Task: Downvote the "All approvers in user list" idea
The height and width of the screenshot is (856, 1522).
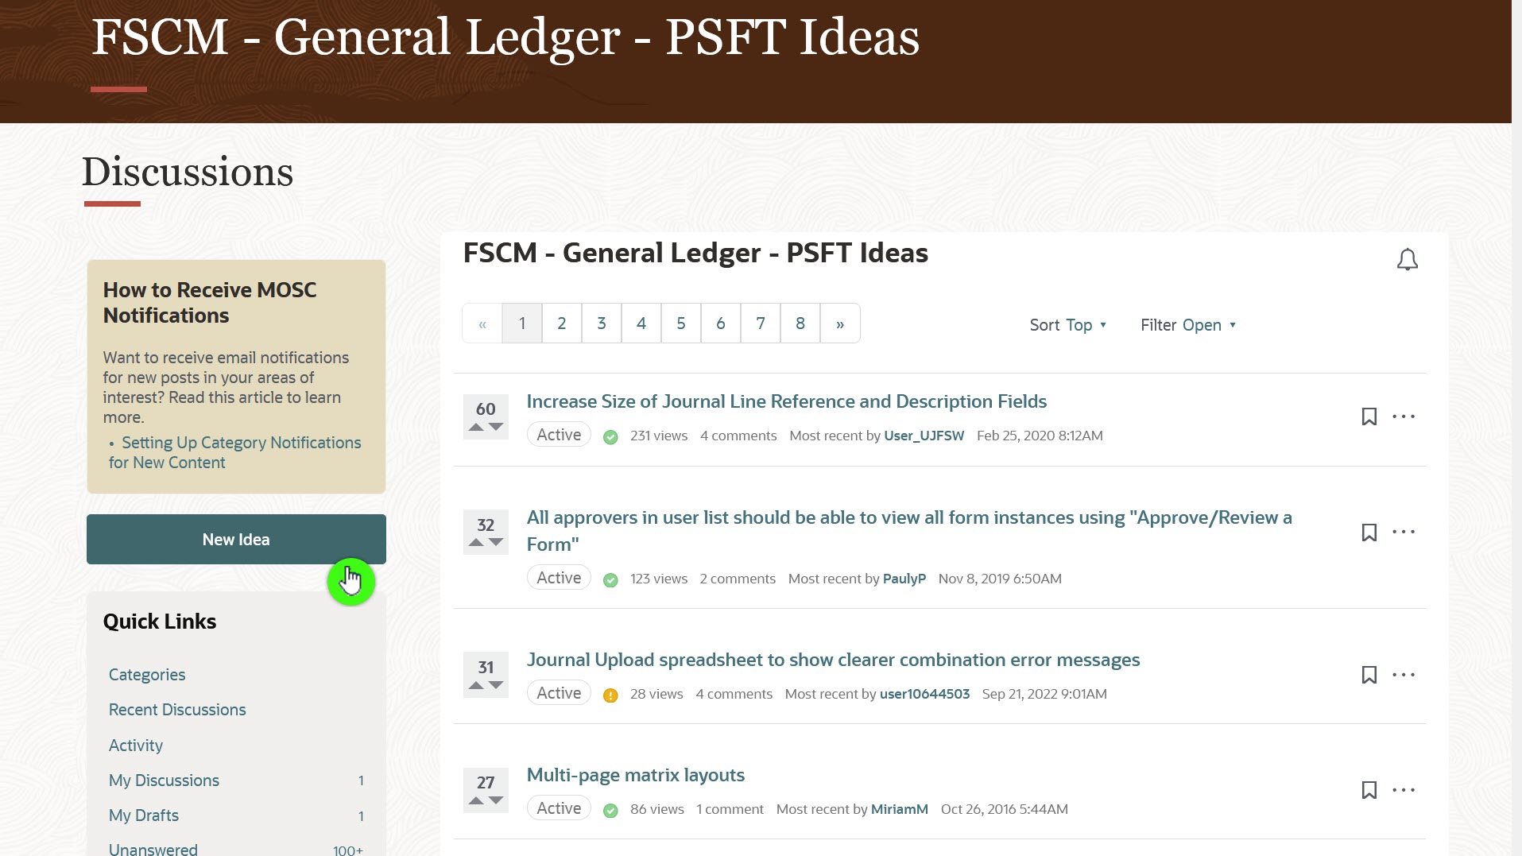Action: (x=494, y=543)
